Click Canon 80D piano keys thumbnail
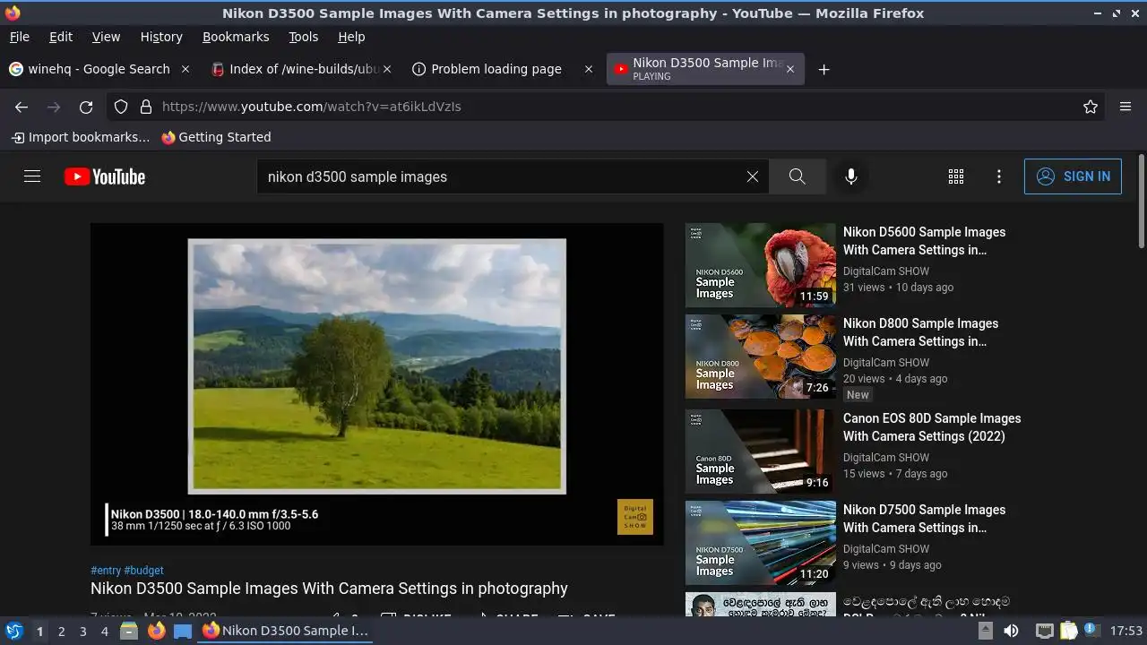1147x645 pixels. tap(761, 451)
